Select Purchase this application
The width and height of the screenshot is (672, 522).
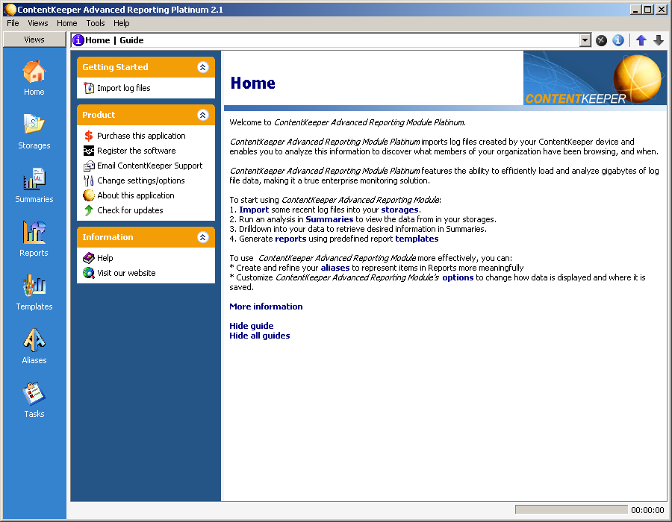click(x=141, y=136)
